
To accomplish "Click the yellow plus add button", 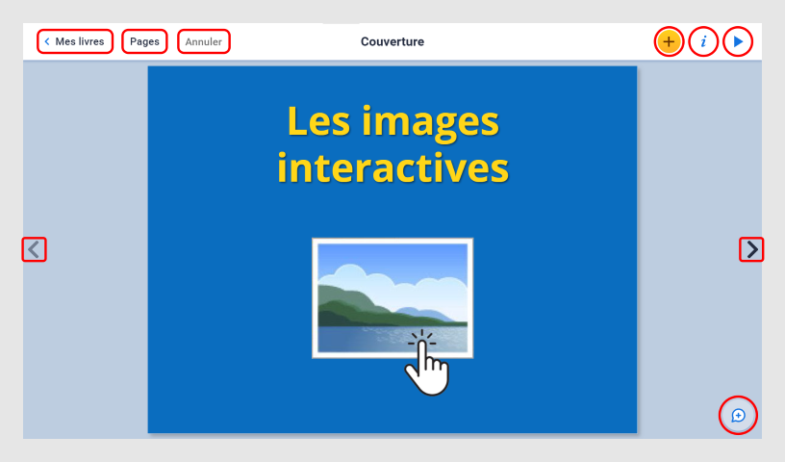I will coord(669,42).
